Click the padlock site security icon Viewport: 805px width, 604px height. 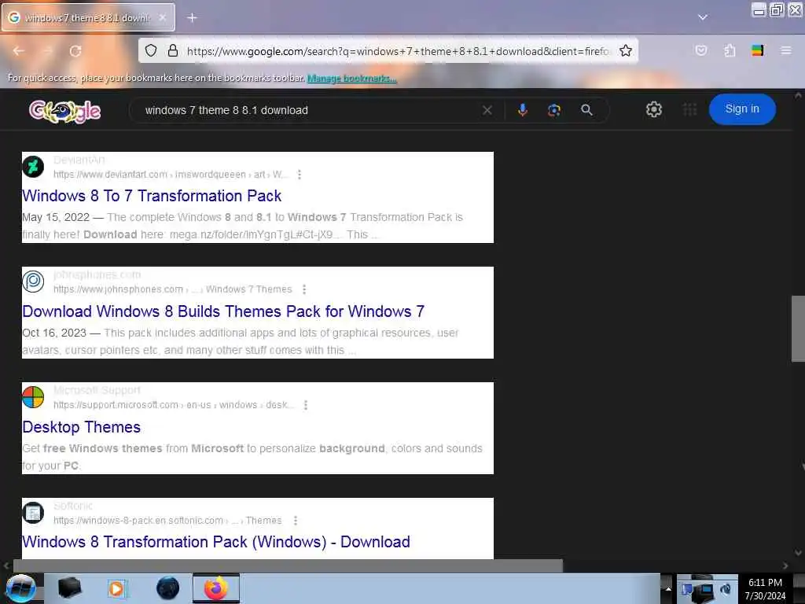pos(173,50)
